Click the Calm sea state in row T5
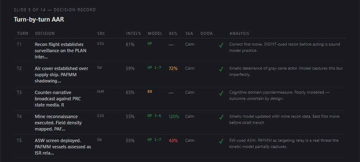360x162 pixels. [x=190, y=140]
